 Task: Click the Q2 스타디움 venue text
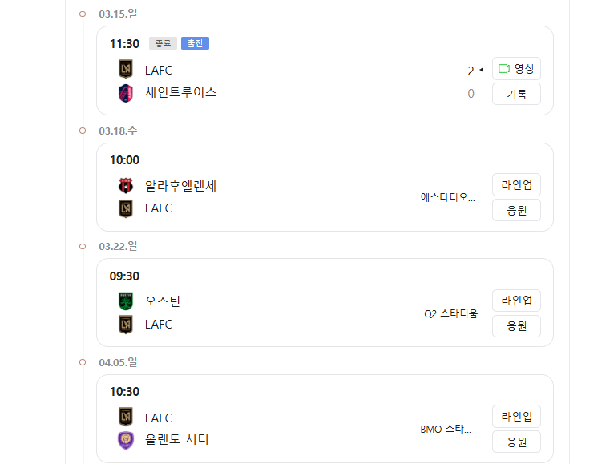coord(450,313)
